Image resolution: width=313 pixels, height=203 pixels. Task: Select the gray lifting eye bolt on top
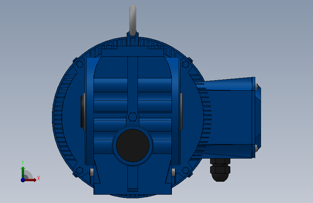click(132, 20)
